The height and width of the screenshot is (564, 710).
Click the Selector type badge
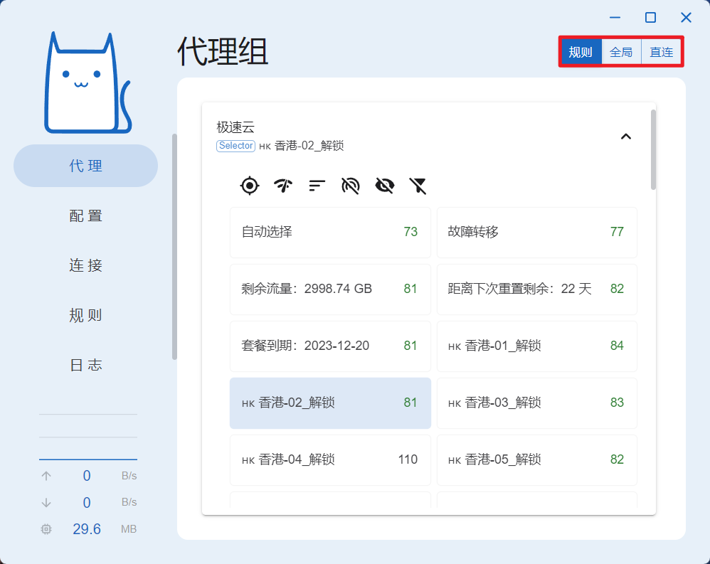coord(236,146)
